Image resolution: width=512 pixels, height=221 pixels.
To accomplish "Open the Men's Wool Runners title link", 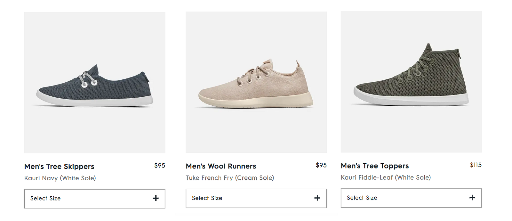I will (221, 166).
